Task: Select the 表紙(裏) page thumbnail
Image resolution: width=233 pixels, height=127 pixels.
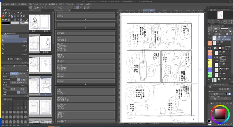Action: (x=46, y=44)
